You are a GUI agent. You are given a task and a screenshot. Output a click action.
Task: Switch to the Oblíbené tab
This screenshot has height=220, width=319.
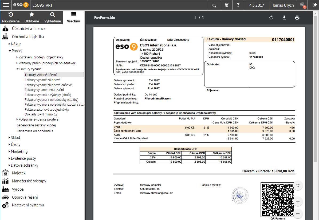pos(32,18)
